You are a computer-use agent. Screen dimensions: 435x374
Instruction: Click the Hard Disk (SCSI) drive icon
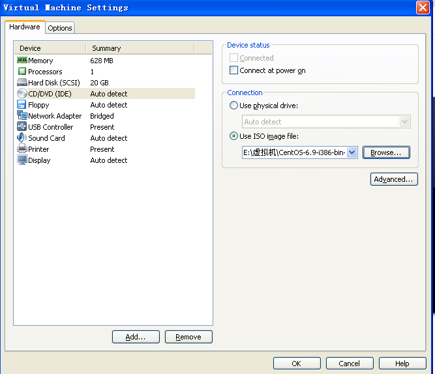pyautogui.click(x=22, y=82)
